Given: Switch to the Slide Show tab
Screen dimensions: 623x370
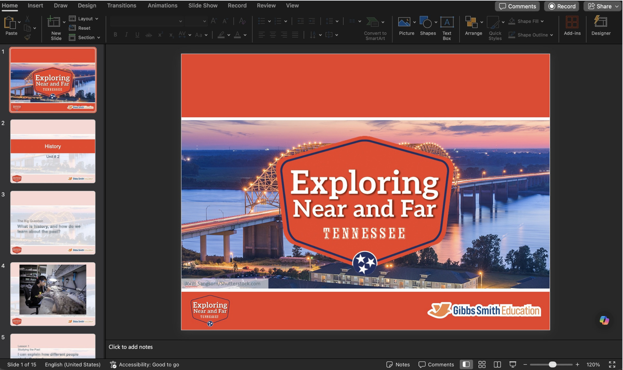Looking at the screenshot, I should point(203,5).
